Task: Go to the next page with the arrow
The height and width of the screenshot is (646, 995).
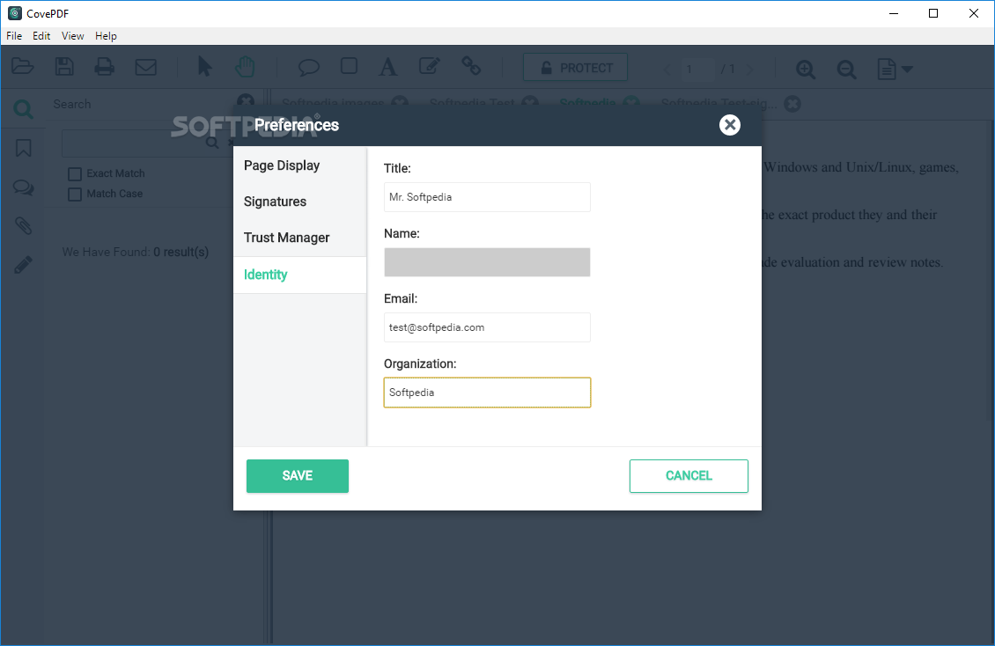Action: pyautogui.click(x=750, y=70)
